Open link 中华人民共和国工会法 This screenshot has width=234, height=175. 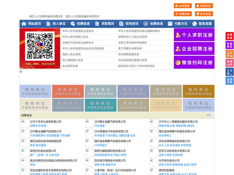point(75,37)
